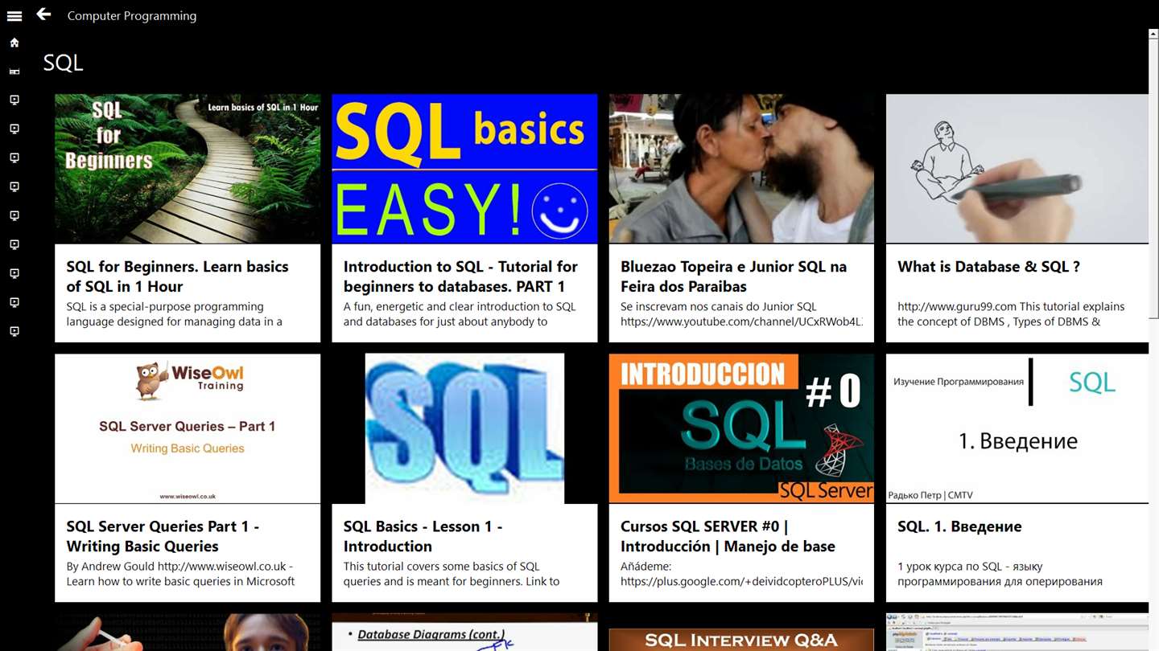The width and height of the screenshot is (1159, 651).
Task: Open the 'Database Diagrams (cont.)' card
Action: tap(464, 633)
